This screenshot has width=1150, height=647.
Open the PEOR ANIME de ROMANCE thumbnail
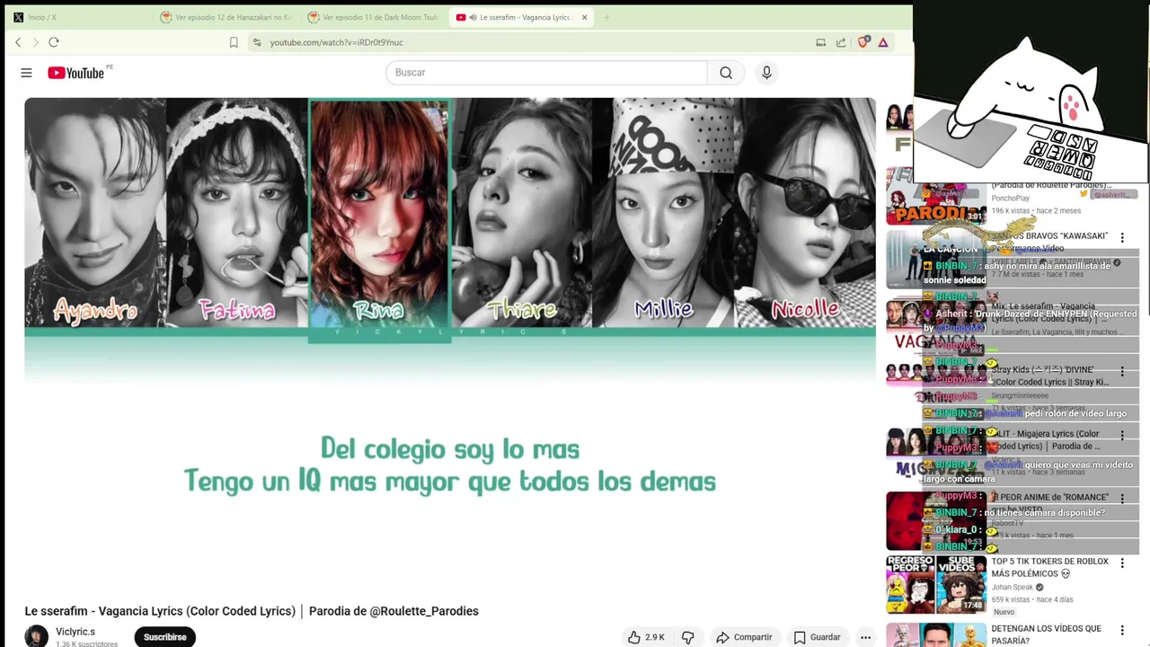pyautogui.click(x=936, y=520)
